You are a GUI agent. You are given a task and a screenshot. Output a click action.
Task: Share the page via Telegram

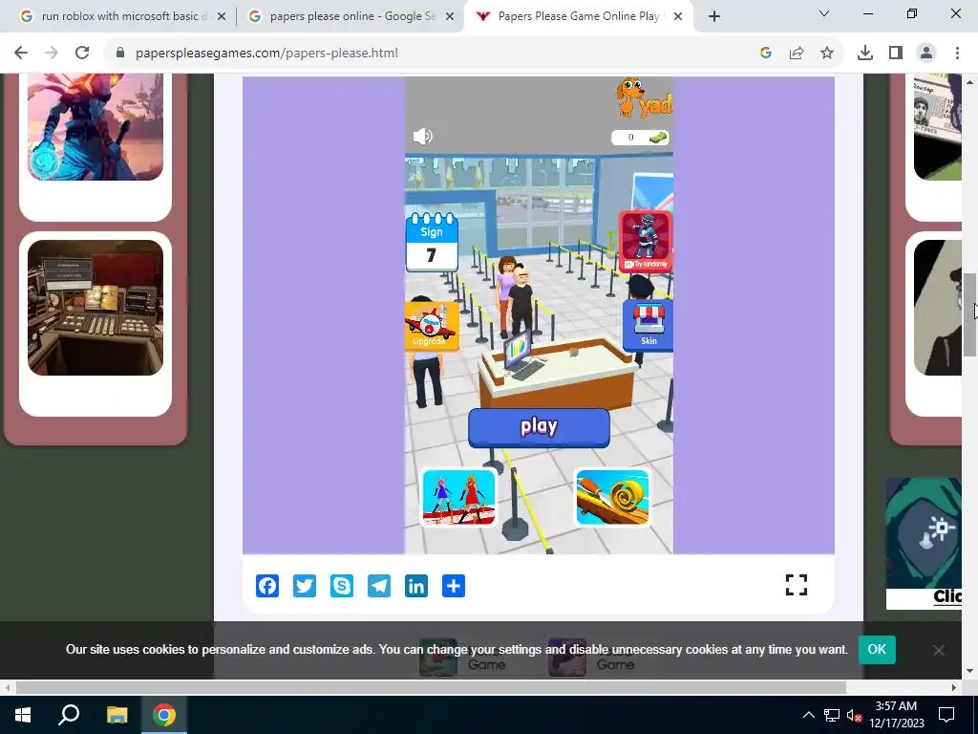[x=379, y=586]
